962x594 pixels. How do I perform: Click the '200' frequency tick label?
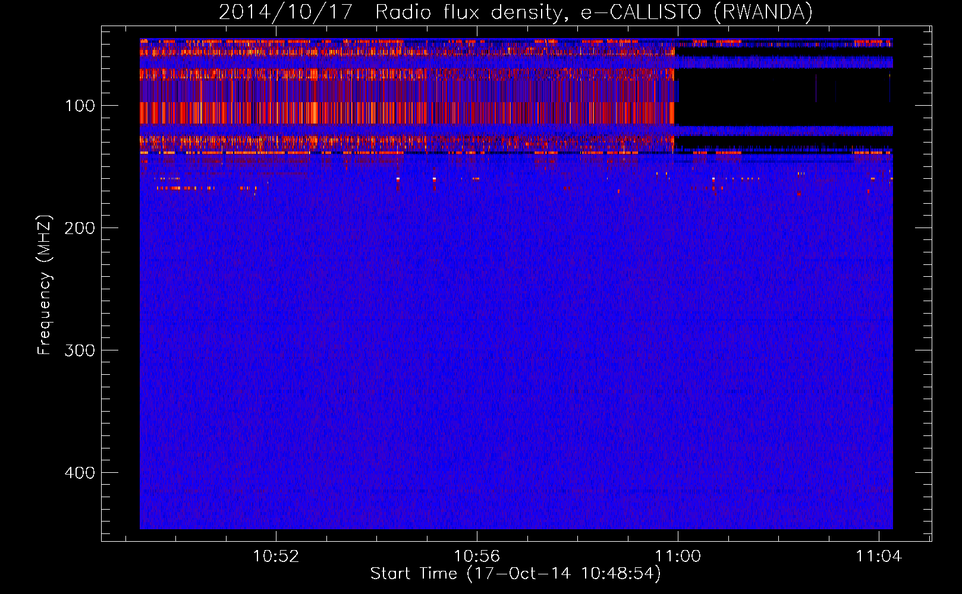click(80, 229)
